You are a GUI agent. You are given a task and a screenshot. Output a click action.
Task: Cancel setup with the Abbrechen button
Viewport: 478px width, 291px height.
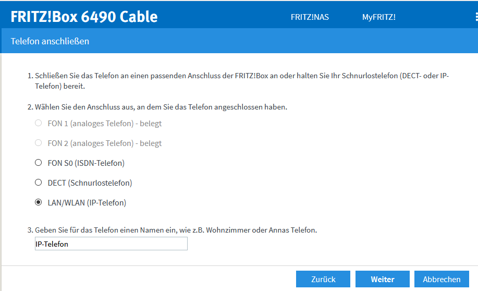[442, 279]
